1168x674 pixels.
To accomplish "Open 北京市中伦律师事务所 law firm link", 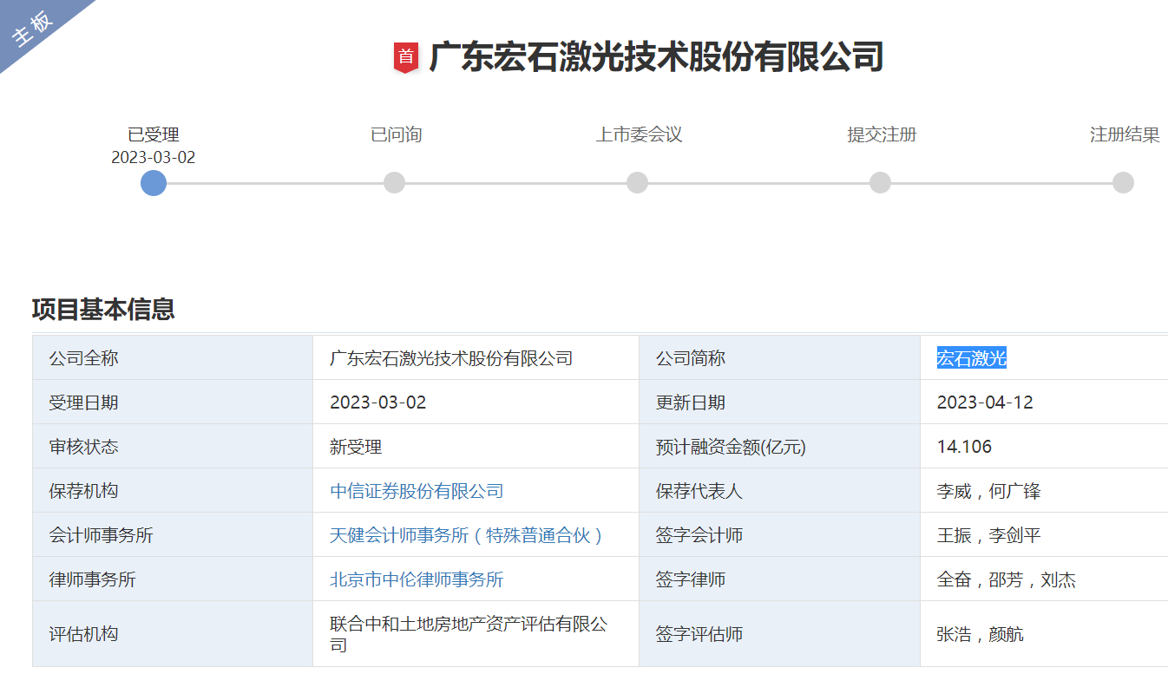I will pyautogui.click(x=417, y=579).
